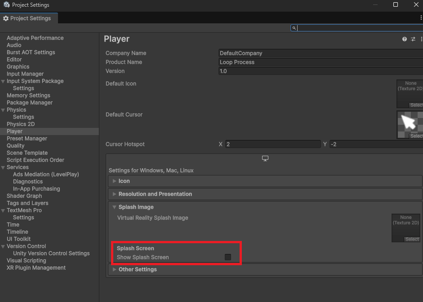Open the Quality settings category
423x302 pixels.
coord(16,146)
